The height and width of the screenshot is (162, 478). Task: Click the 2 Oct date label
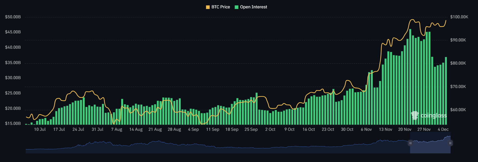(x=270, y=129)
